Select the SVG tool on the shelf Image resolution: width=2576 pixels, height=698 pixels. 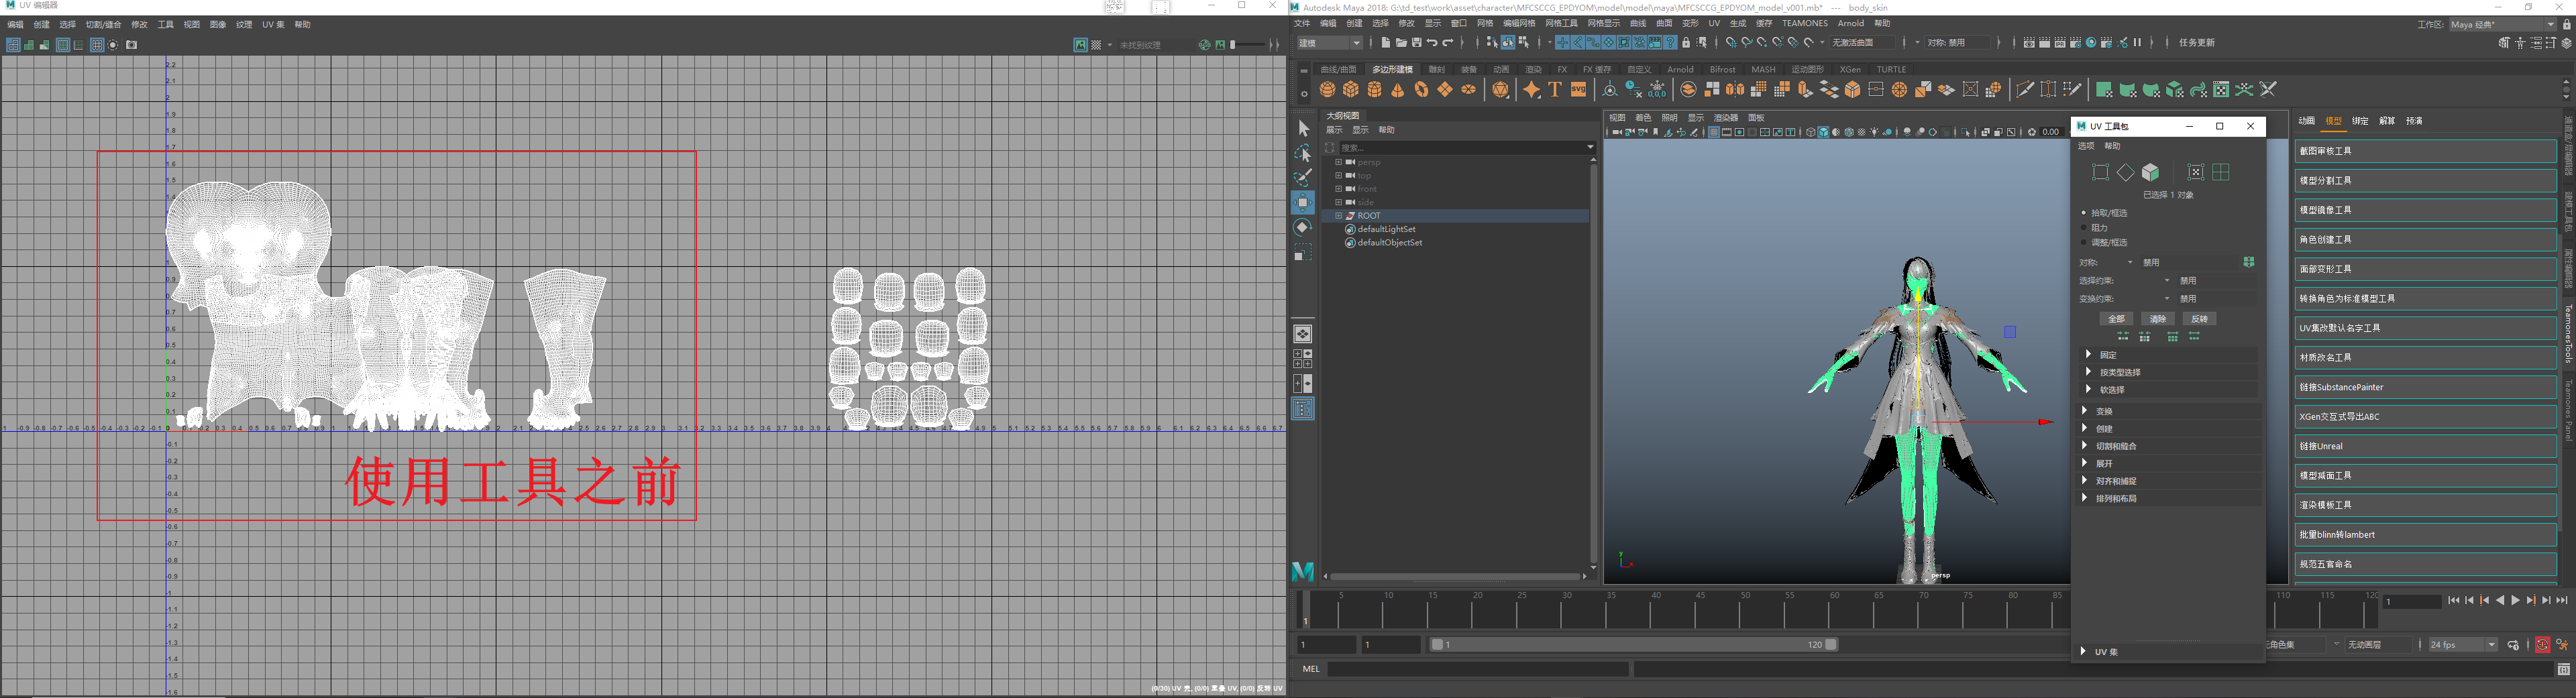pyautogui.click(x=1578, y=90)
